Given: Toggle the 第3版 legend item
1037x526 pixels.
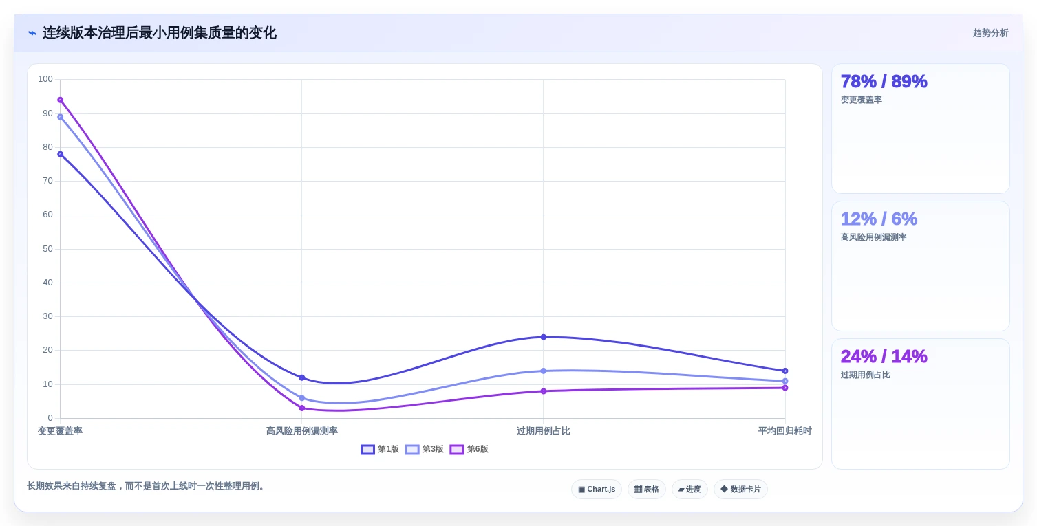Looking at the screenshot, I should pos(425,450).
